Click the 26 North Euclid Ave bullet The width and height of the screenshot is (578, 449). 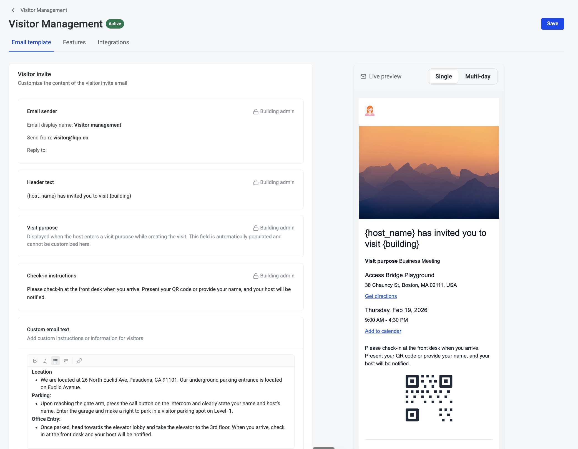pyautogui.click(x=161, y=384)
